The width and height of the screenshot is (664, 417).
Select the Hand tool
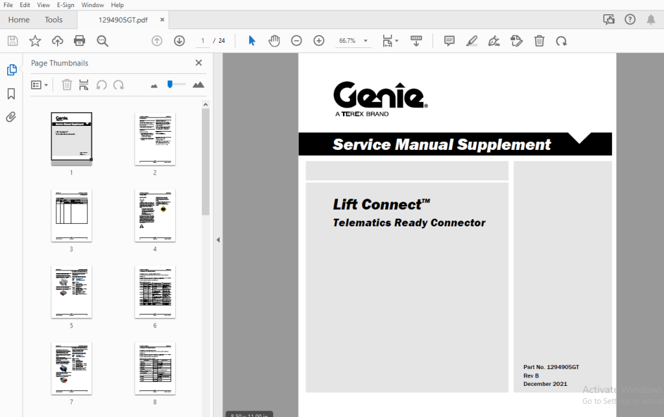click(x=274, y=40)
